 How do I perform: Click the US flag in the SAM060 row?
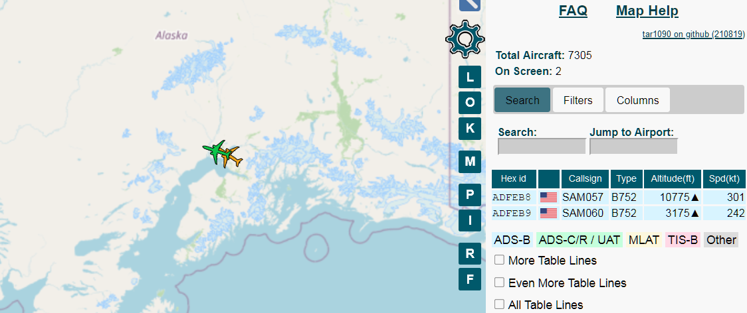[x=548, y=213]
